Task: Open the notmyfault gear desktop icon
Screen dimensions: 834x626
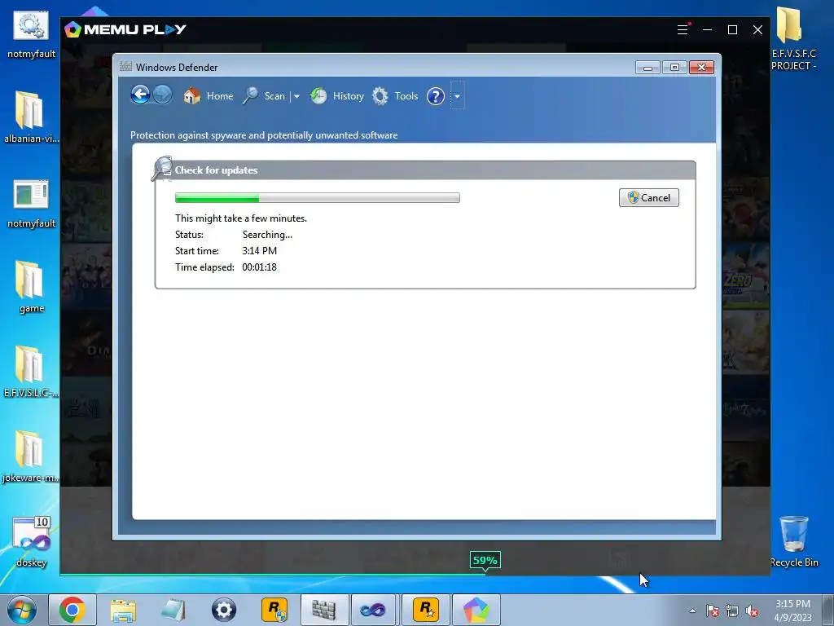Action: click(31, 34)
